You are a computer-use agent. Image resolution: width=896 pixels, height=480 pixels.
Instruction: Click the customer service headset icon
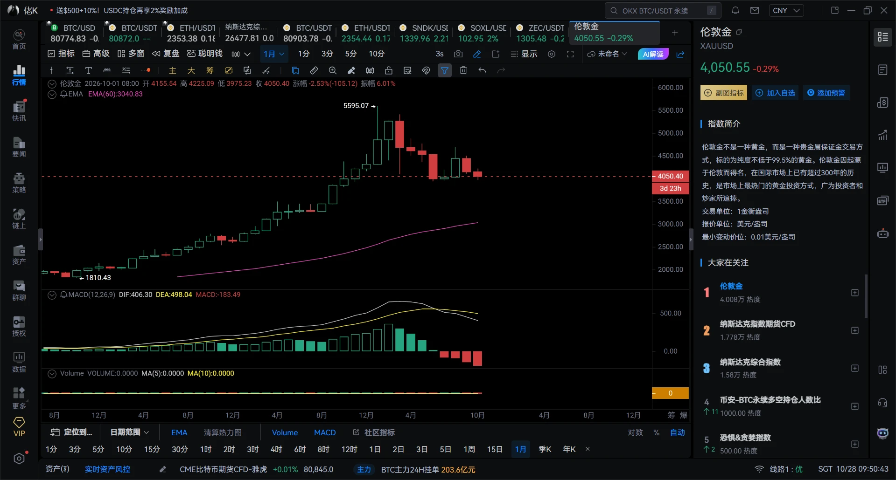tap(882, 403)
